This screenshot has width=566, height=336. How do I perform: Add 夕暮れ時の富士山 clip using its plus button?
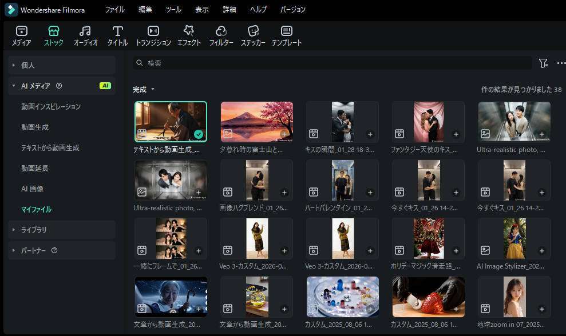[284, 134]
